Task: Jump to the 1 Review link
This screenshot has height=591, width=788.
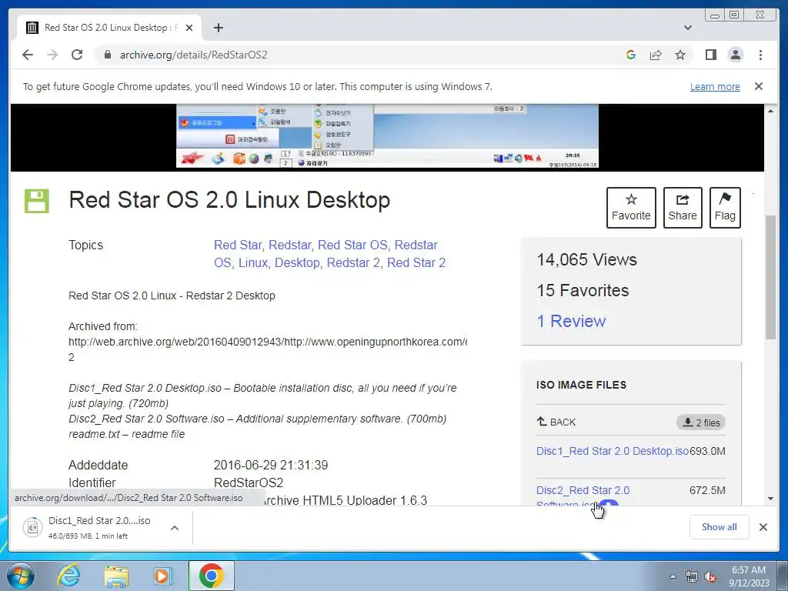Action: [x=572, y=321]
